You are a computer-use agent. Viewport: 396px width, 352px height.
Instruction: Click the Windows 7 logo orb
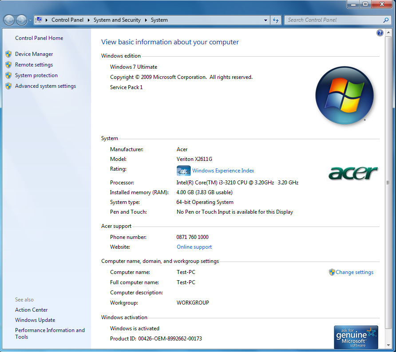(x=345, y=95)
